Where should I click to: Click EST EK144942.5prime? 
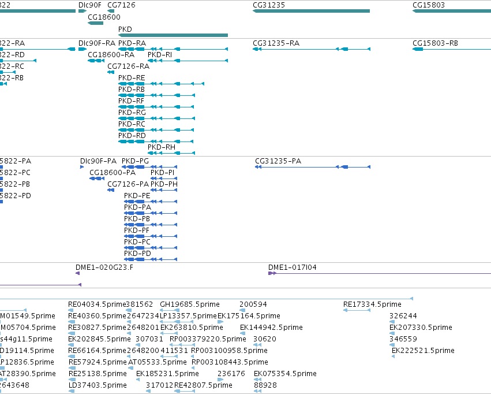pyautogui.click(x=271, y=328)
